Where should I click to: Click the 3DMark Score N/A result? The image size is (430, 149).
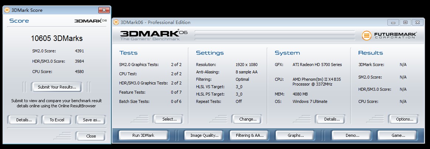(x=403, y=65)
